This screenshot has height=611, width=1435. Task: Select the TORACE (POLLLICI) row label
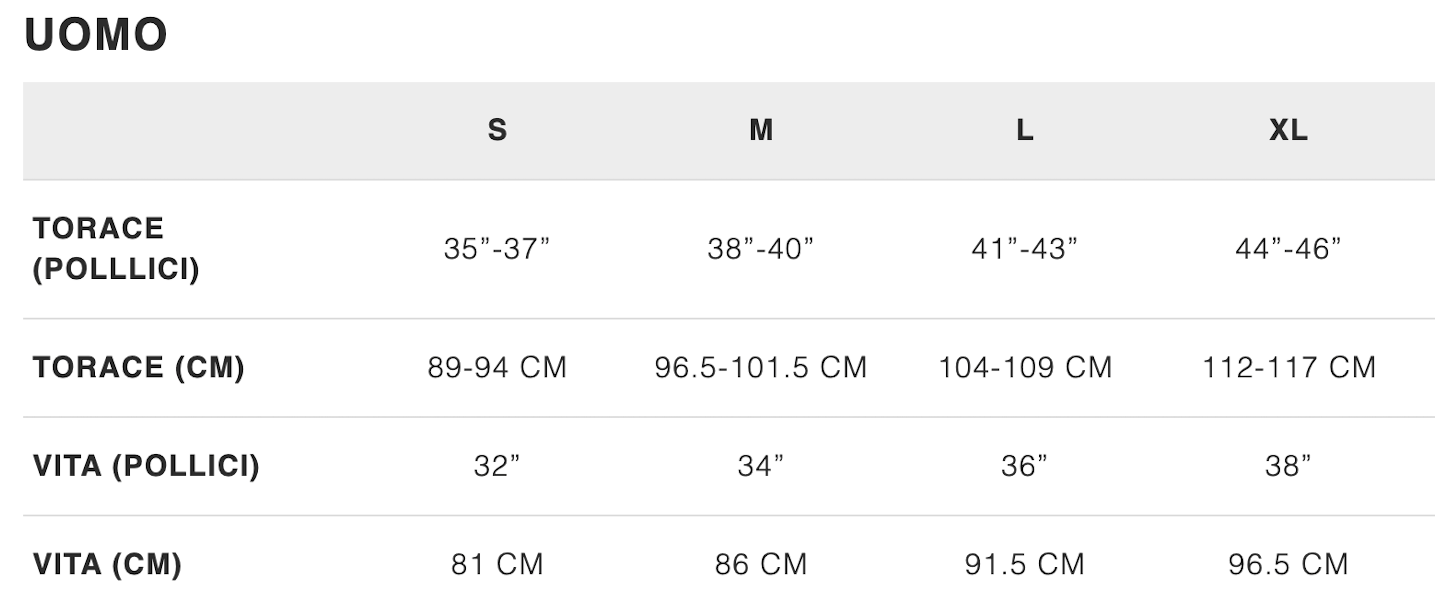116,249
